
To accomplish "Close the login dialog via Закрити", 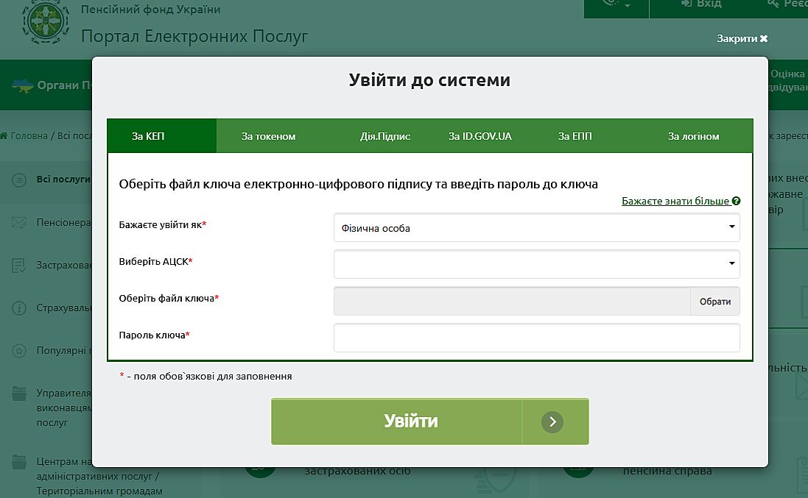I will pos(742,38).
